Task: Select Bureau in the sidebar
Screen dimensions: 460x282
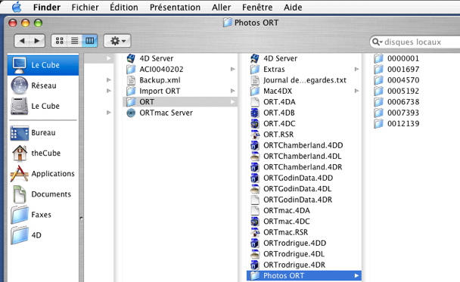Action: (x=43, y=132)
